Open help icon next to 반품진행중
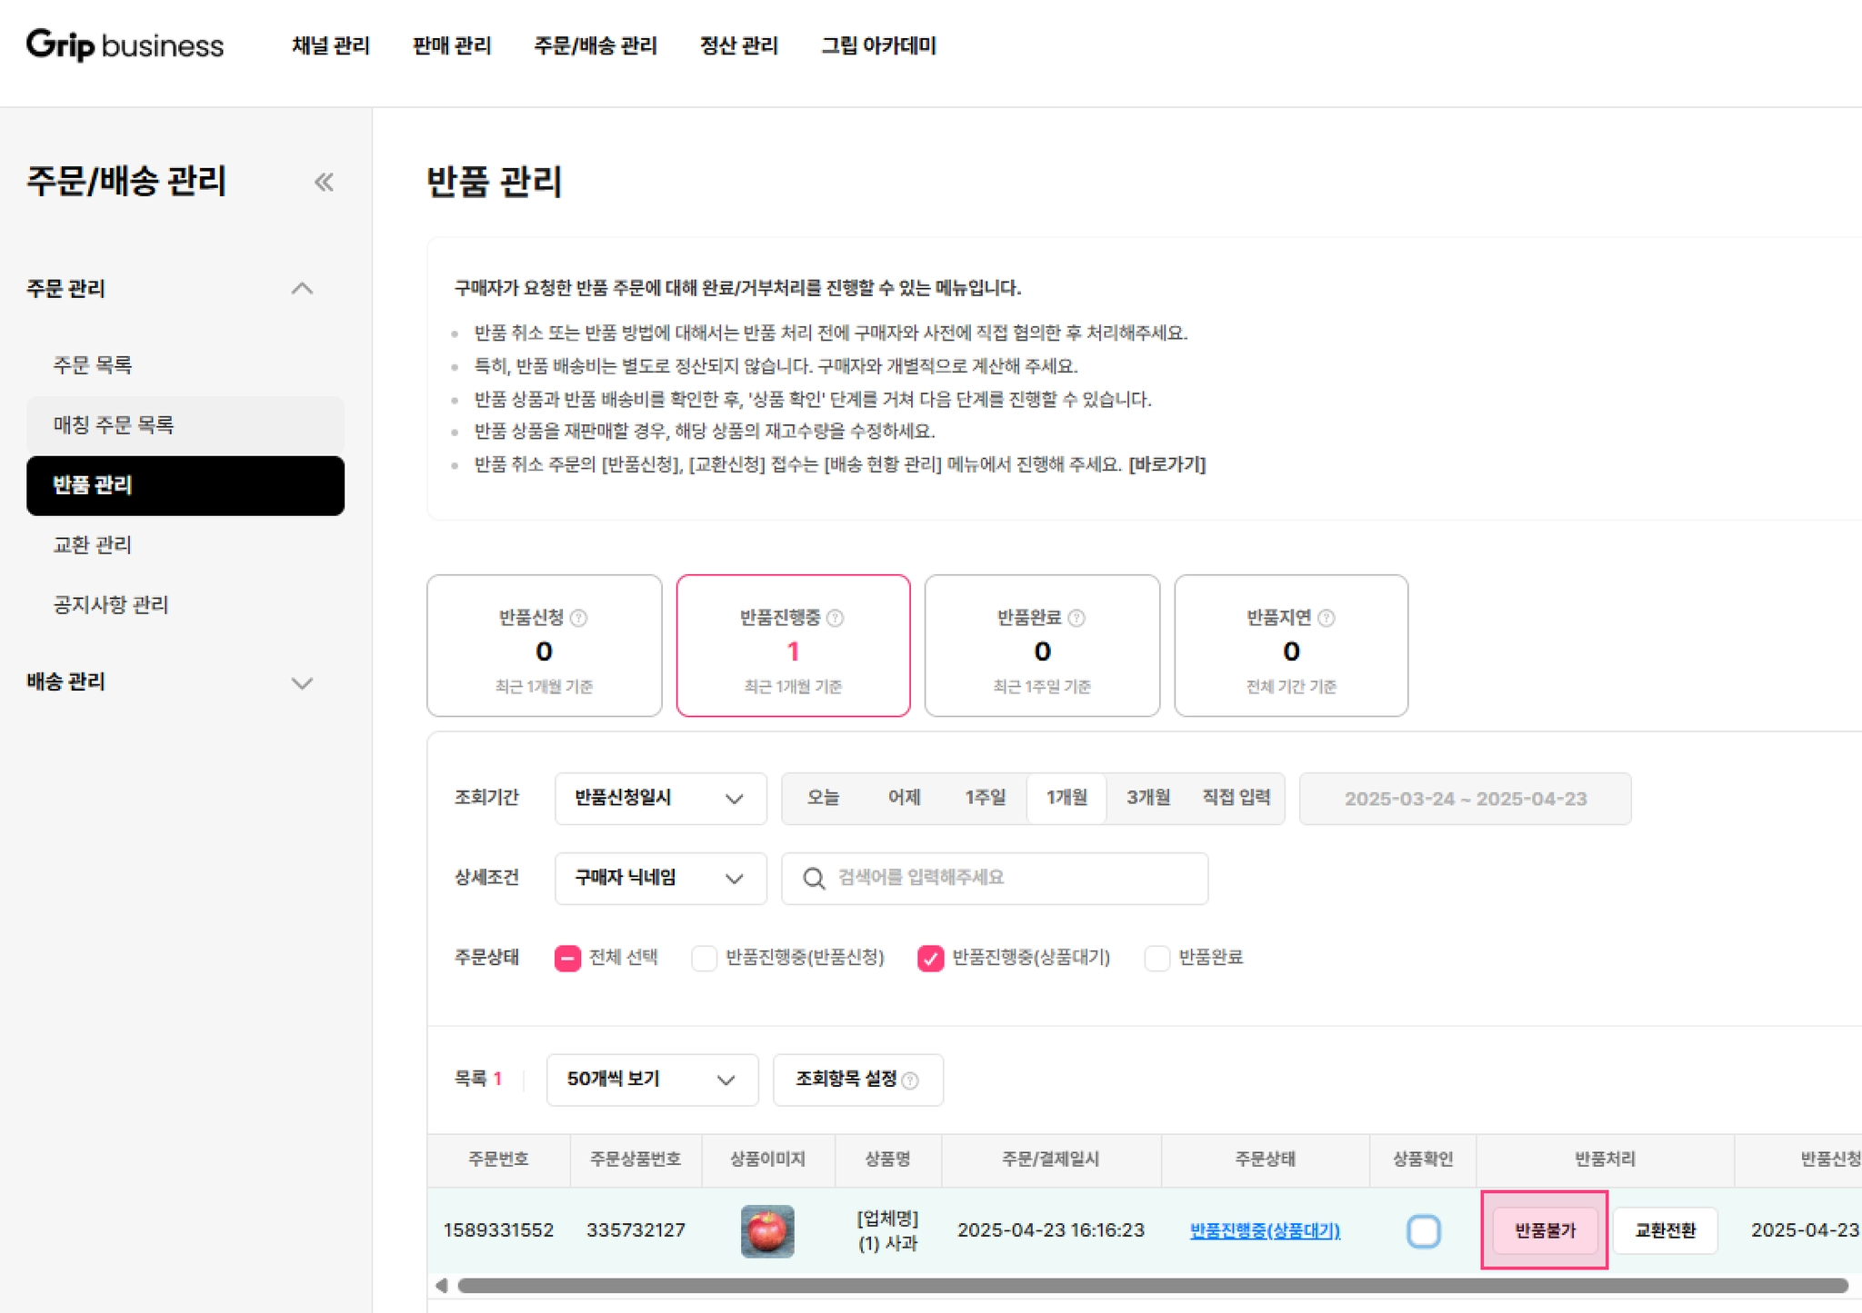This screenshot has width=1862, height=1313. pos(835,618)
